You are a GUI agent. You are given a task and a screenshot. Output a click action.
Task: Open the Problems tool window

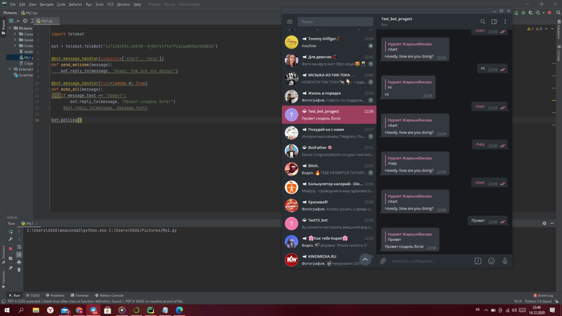click(55, 295)
